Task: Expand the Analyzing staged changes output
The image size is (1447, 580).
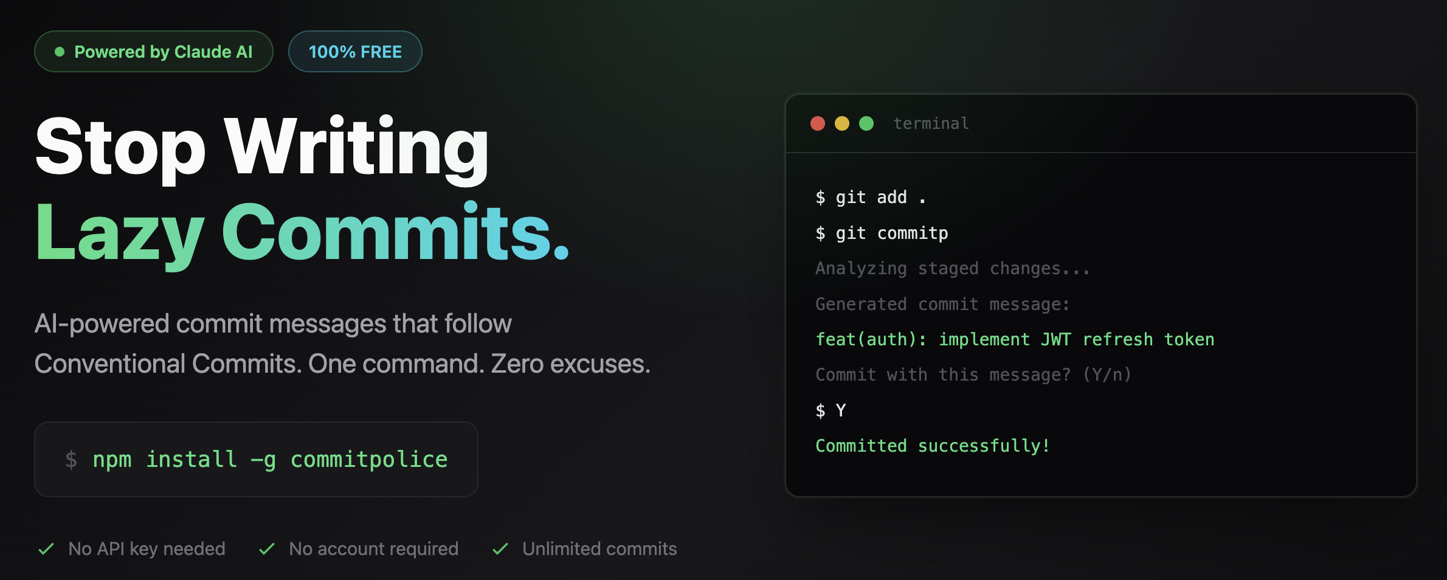Action: [952, 268]
